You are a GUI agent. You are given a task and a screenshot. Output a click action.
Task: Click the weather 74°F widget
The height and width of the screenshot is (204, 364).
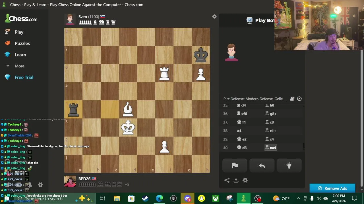281,199
